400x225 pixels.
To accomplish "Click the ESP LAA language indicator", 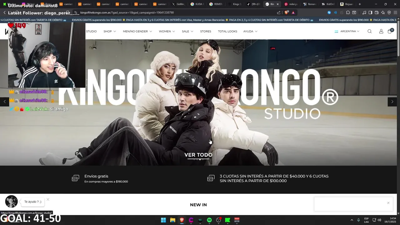I will pos(366,220).
